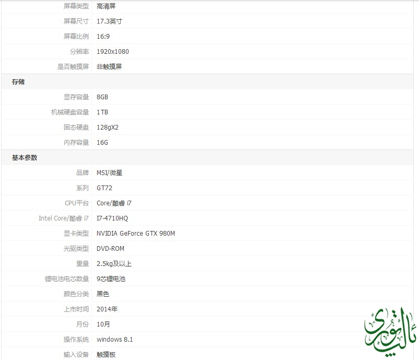Click the "屏幕类型" label
The height and width of the screenshot is (360, 419).
[x=76, y=6]
